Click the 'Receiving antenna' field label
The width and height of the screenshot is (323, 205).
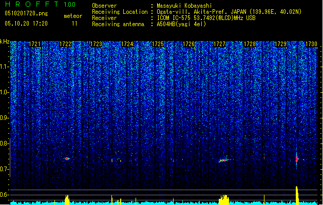(118, 24)
